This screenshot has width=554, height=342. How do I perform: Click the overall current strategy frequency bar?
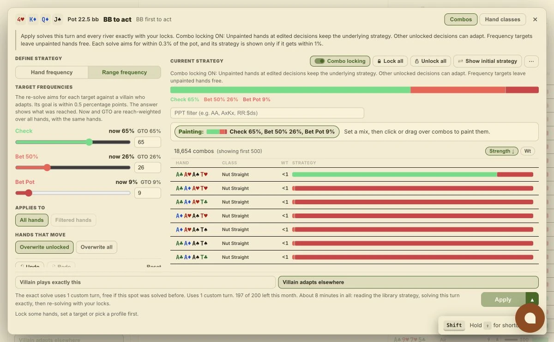click(355, 90)
